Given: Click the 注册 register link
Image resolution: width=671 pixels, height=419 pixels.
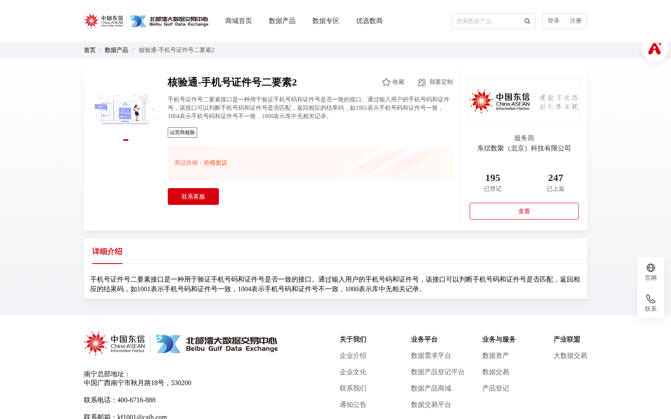Looking at the screenshot, I should 576,21.
